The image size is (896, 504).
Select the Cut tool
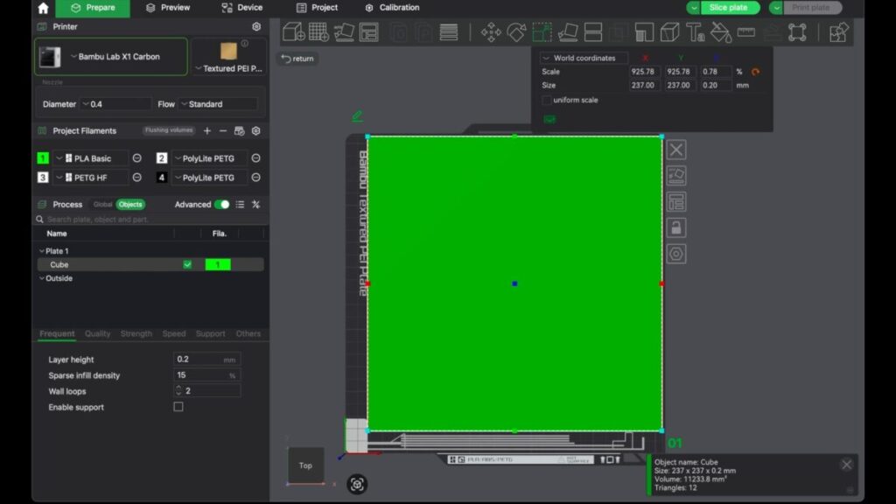point(593,32)
